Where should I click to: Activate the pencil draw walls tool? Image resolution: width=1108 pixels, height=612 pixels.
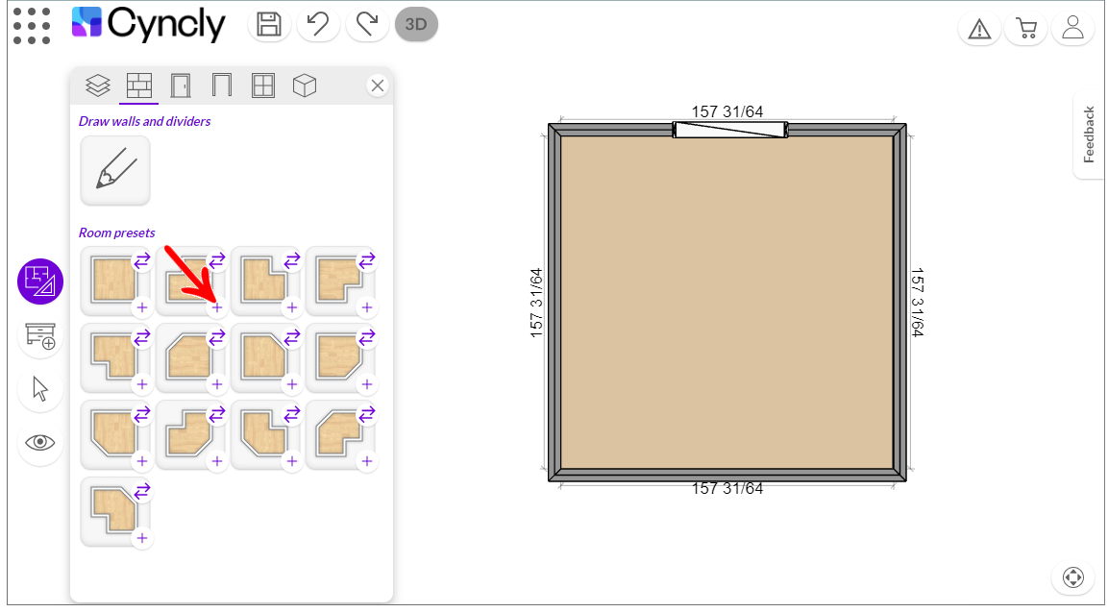coord(115,170)
